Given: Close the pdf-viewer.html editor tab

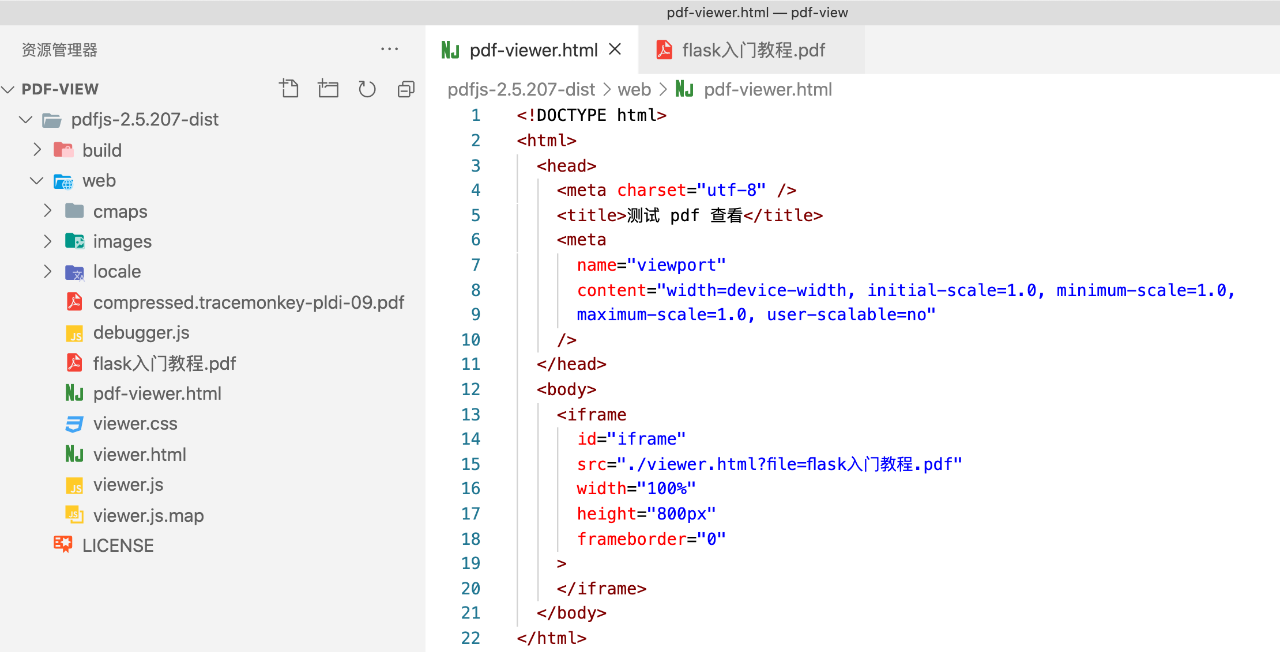Looking at the screenshot, I should (x=615, y=50).
